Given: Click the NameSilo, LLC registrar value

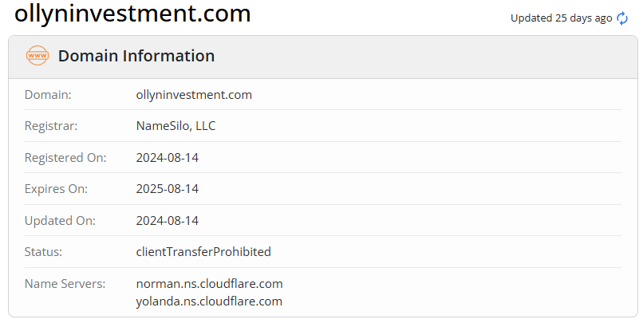Looking at the screenshot, I should 176,126.
